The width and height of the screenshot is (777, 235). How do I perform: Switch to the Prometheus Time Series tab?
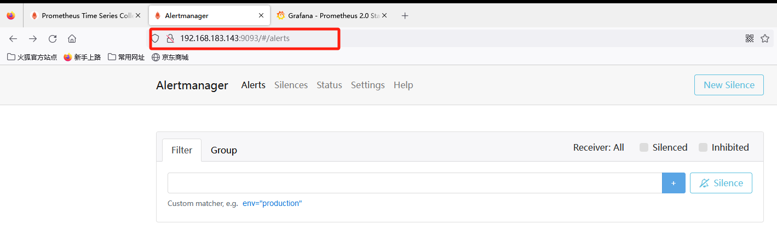[87, 15]
